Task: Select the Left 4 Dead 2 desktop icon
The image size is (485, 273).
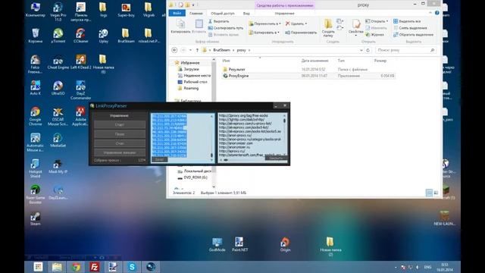Action: click(81, 62)
